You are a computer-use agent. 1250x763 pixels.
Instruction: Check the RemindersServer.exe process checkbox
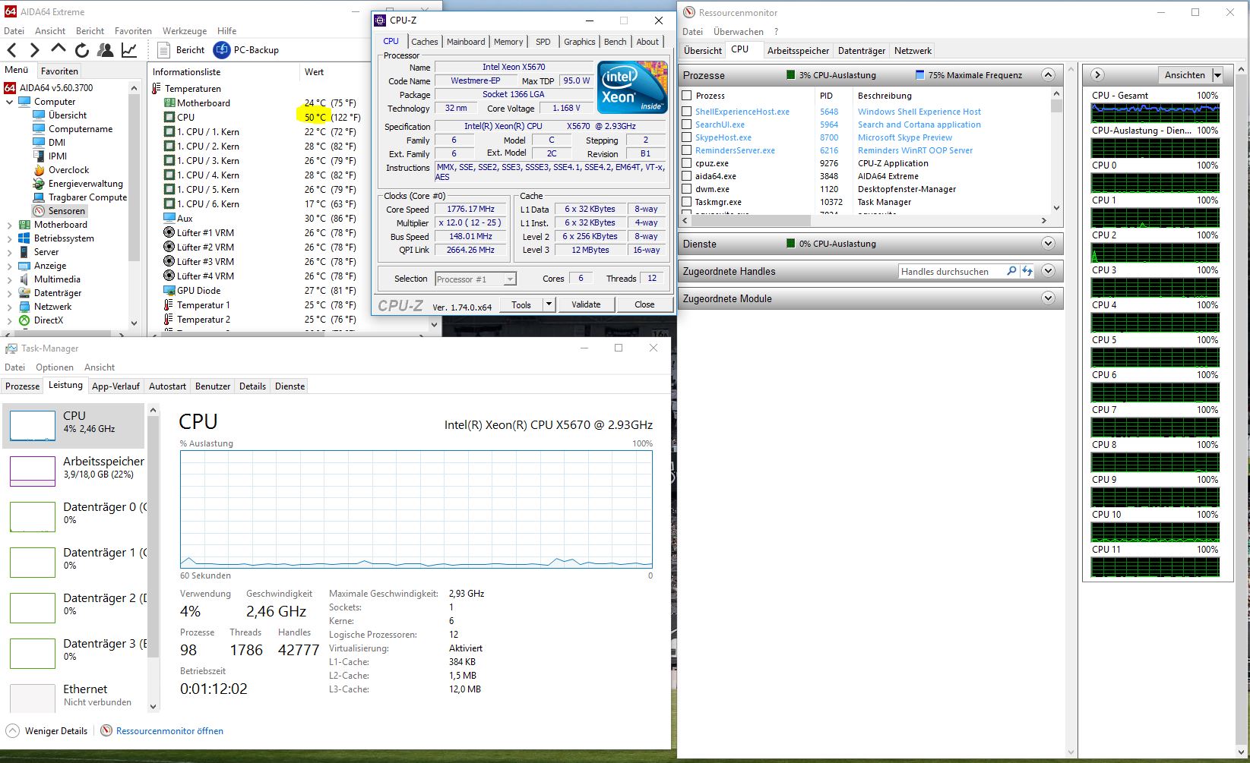(687, 150)
